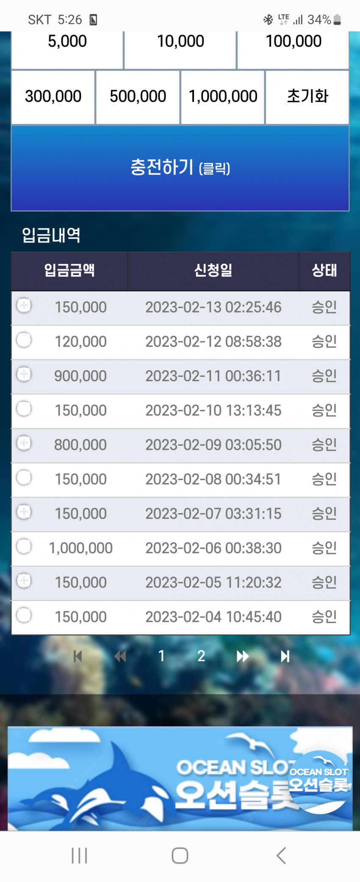This screenshot has height=882, width=360.
Task: Tap the 초기화 reset amount button
Action: pyautogui.click(x=307, y=97)
